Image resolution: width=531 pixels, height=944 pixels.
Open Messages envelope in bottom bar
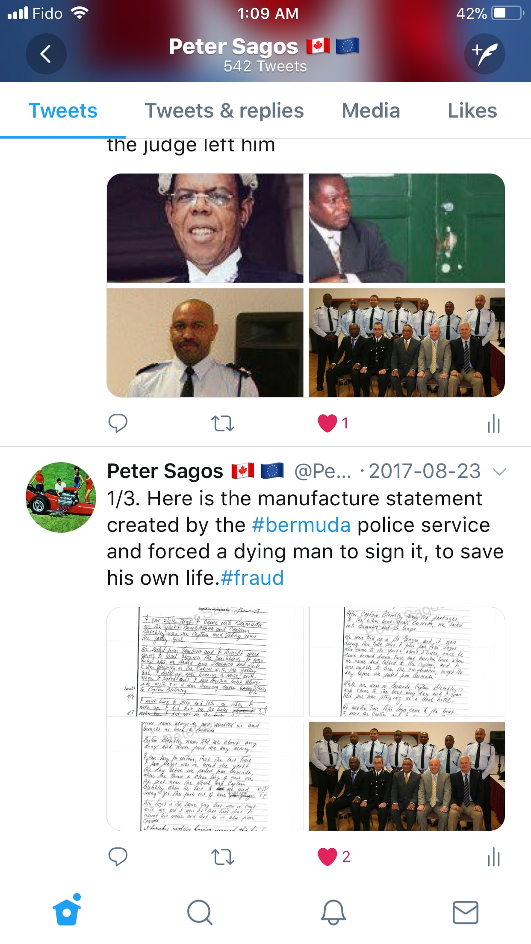tap(466, 912)
